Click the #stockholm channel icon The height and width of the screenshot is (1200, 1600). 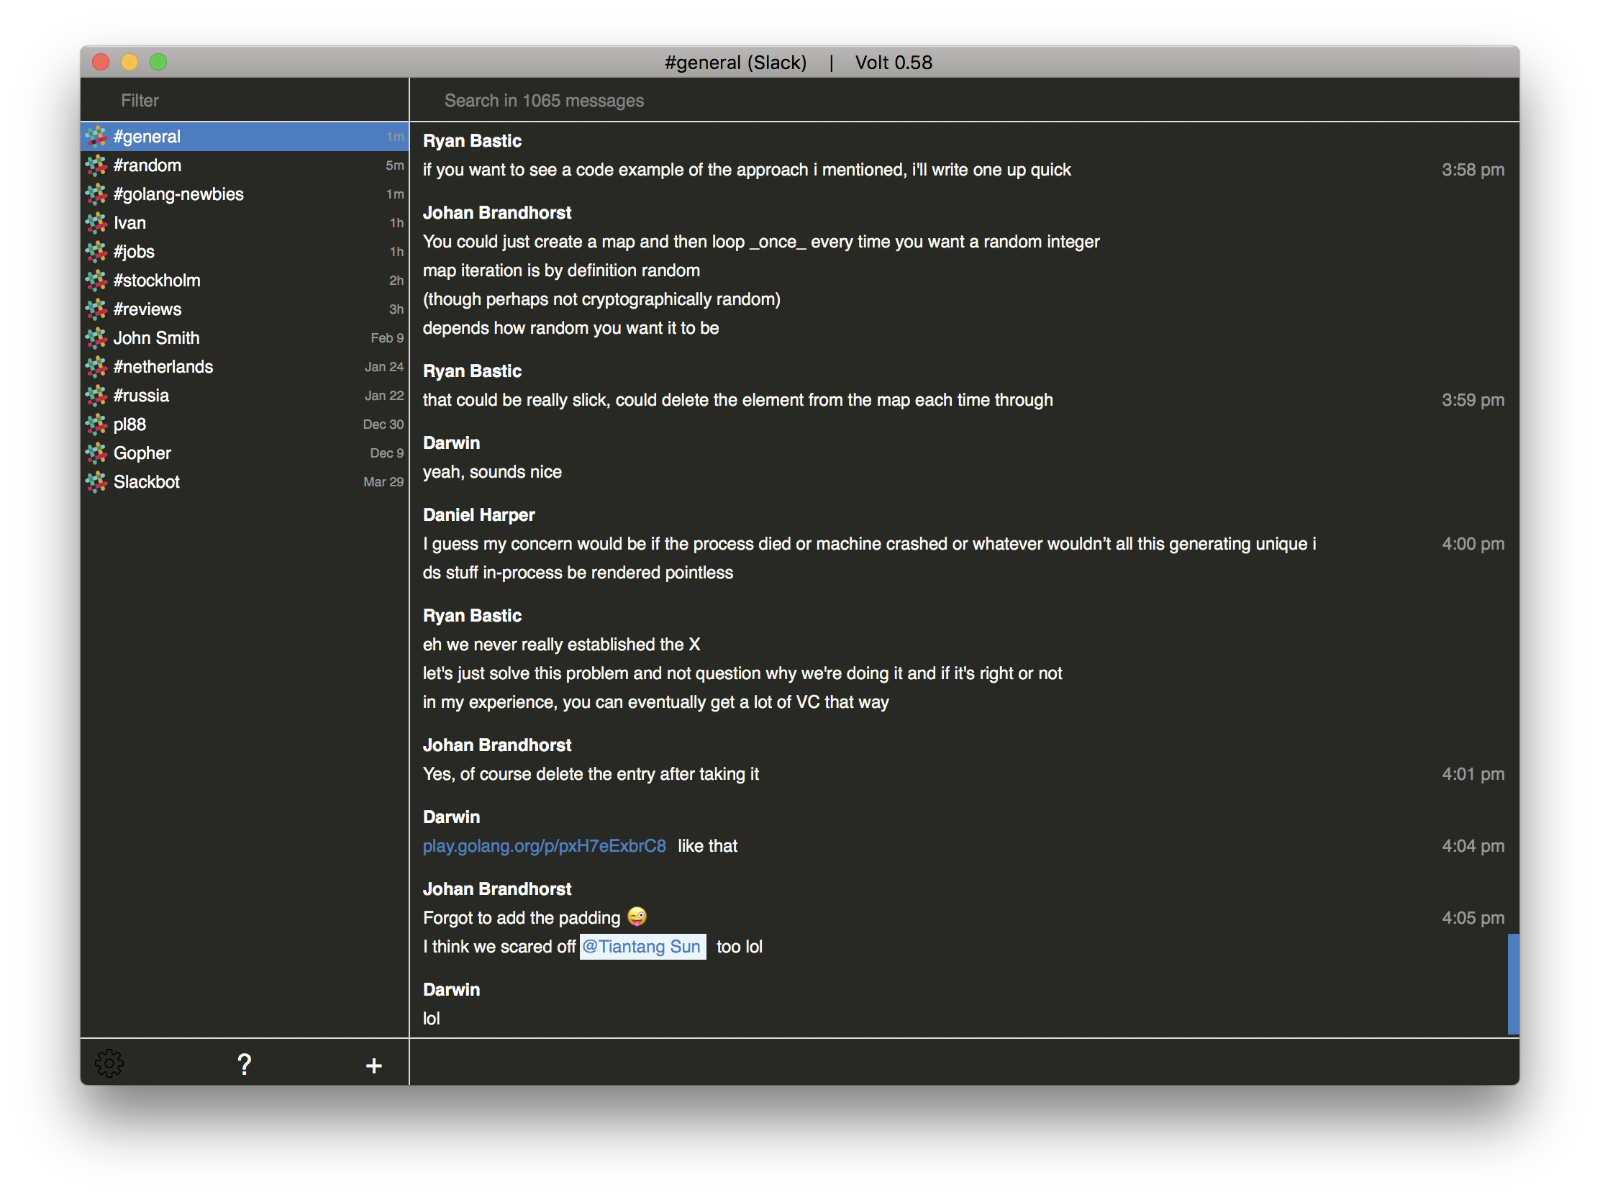coord(101,280)
